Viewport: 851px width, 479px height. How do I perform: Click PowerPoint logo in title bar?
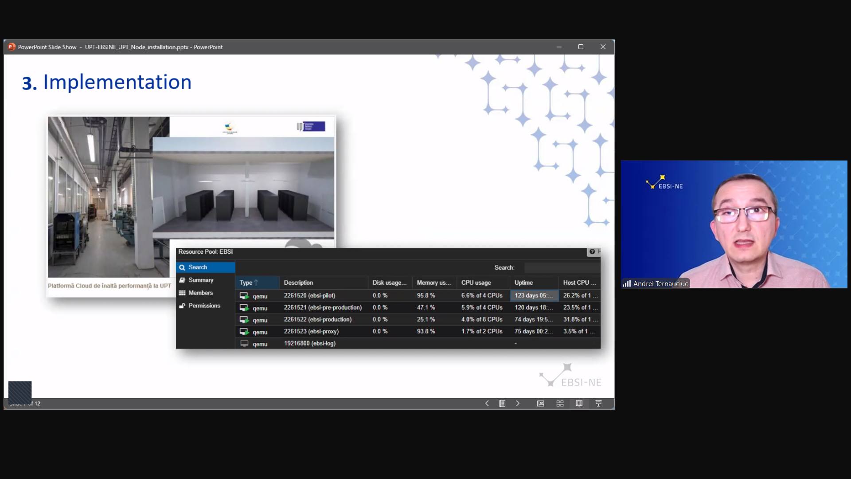point(12,47)
